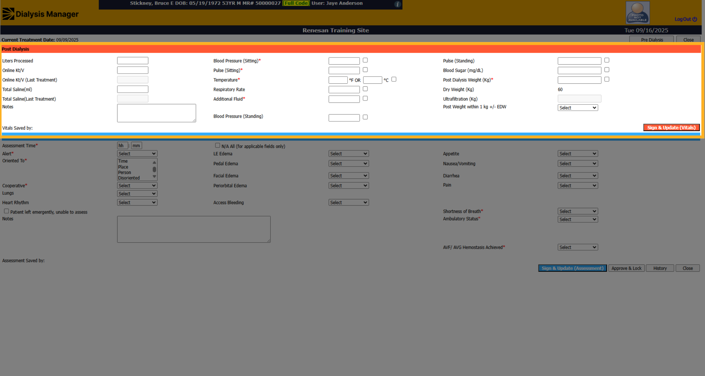Check Patient left emergently checkbox

(x=6, y=211)
